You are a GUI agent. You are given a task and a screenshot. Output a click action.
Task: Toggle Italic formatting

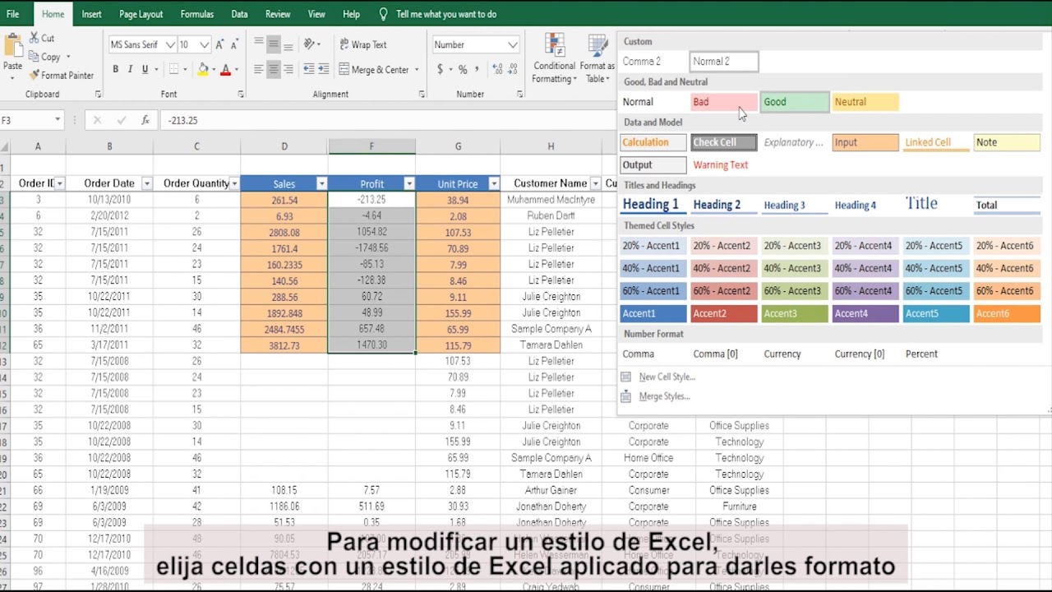point(130,70)
